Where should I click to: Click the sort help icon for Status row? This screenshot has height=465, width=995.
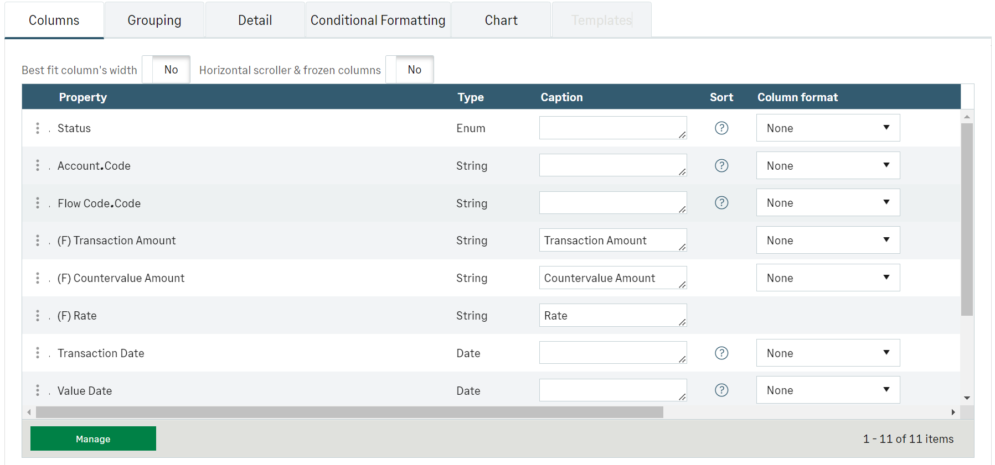pos(721,128)
